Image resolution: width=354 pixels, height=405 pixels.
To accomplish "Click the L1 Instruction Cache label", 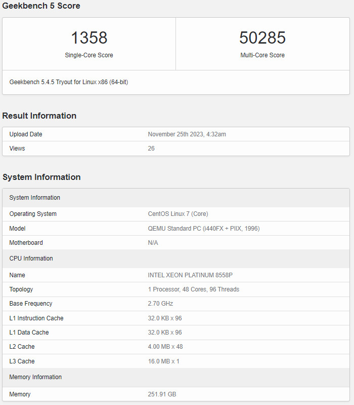I will [x=36, y=318].
